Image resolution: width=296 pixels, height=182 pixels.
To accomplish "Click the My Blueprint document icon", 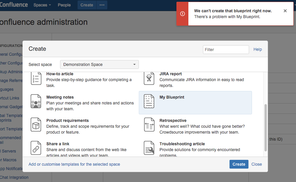I will pyautogui.click(x=149, y=101).
